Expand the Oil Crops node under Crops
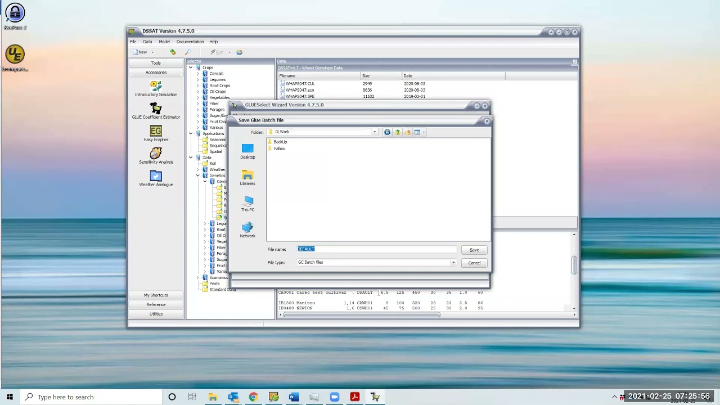720x405 pixels. point(198,92)
